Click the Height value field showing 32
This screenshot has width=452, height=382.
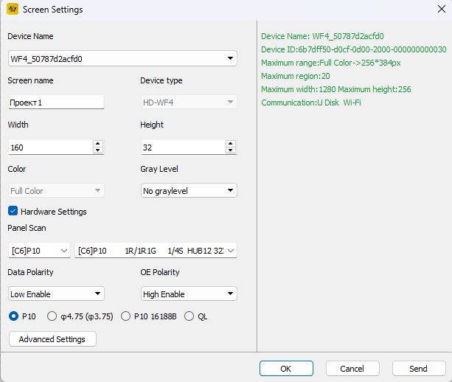point(183,147)
